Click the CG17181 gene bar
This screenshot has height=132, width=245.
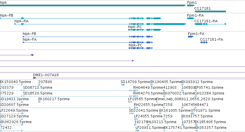point(210,11)
